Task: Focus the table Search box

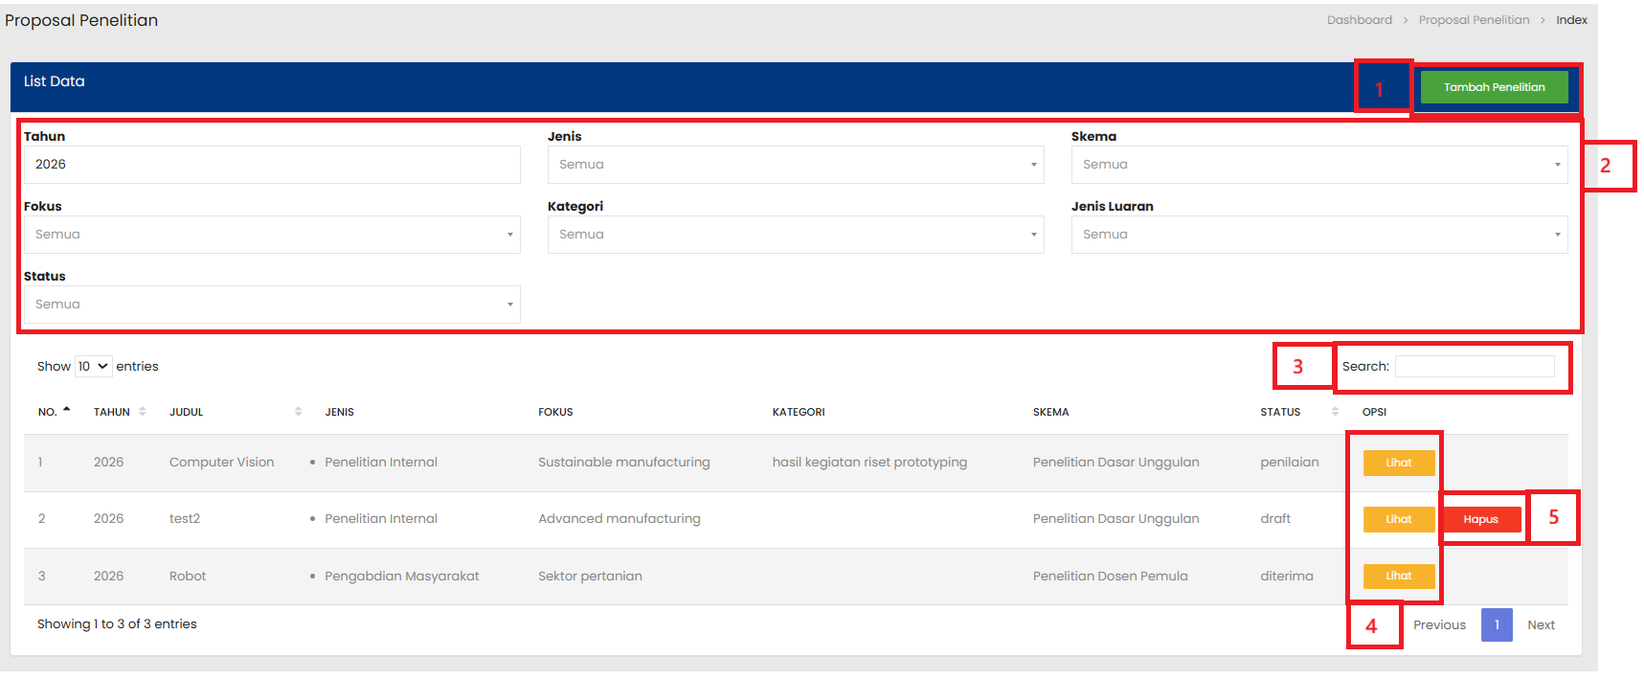Action: [1474, 366]
